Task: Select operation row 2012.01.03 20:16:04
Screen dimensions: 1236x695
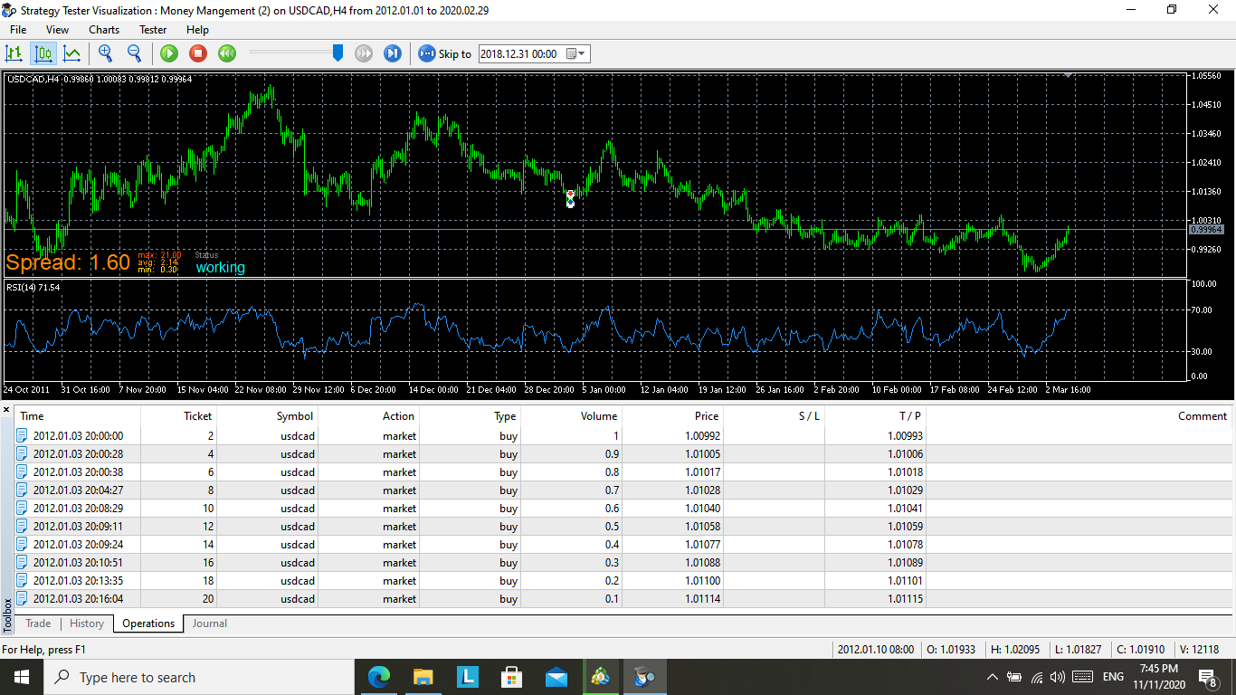Action: tap(624, 599)
